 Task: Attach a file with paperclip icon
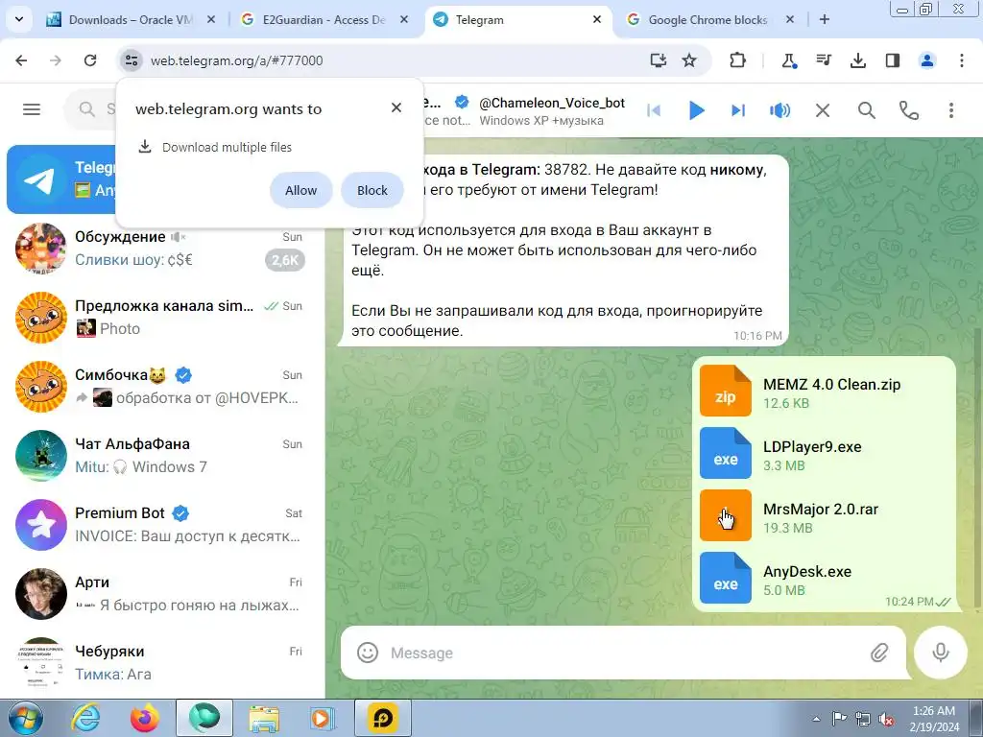click(879, 653)
